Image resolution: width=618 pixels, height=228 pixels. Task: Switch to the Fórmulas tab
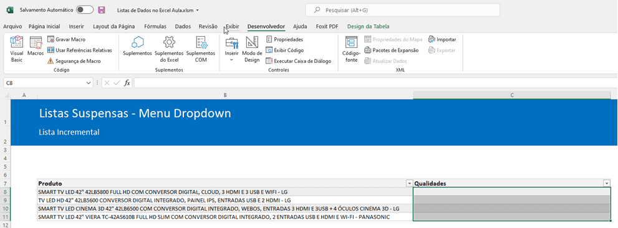click(x=155, y=26)
